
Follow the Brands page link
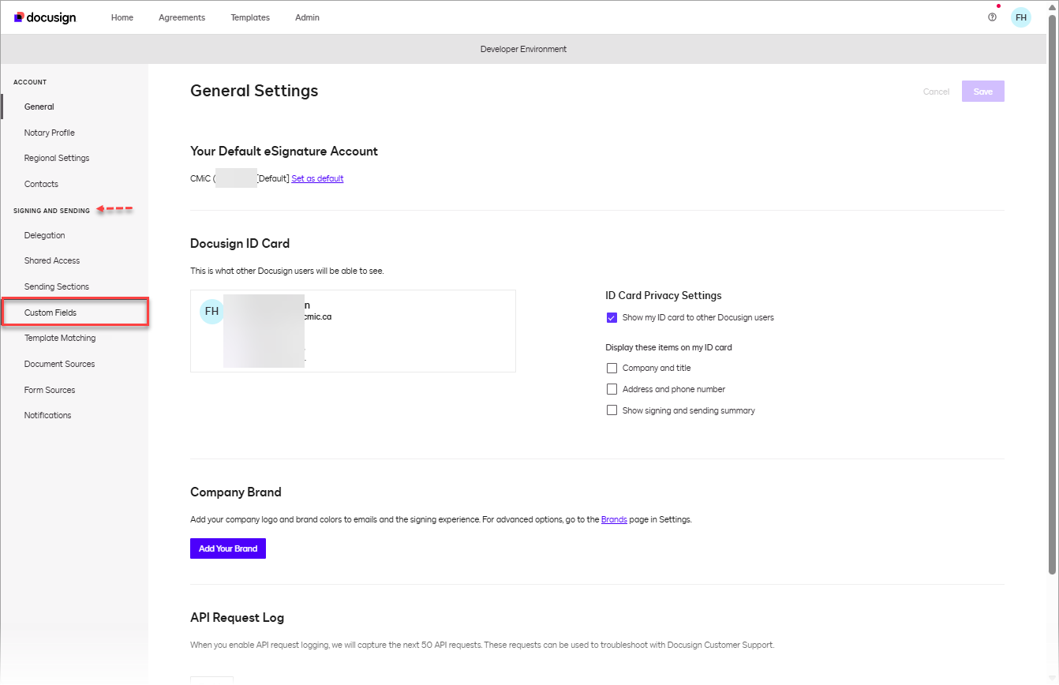614,519
